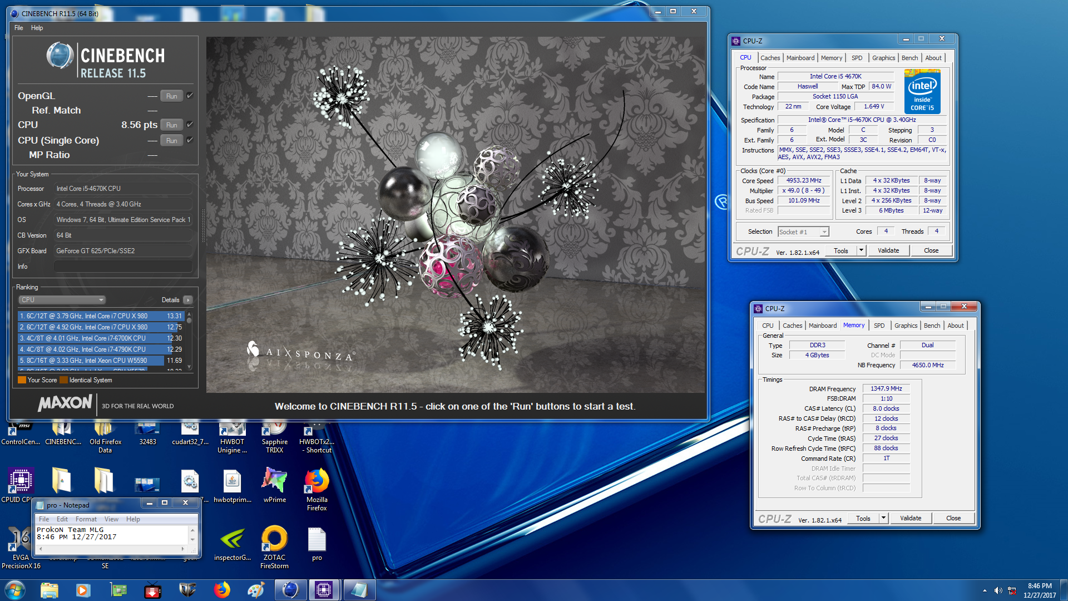The height and width of the screenshot is (601, 1068).
Task: Select ranking row 4C/8T i7-4790K
Action: click(x=101, y=349)
